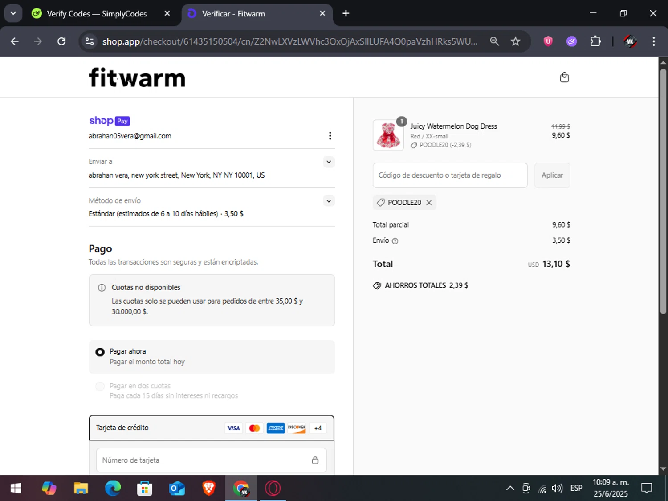
Task: Expand the Enviar a address dropdown
Action: [x=329, y=162]
